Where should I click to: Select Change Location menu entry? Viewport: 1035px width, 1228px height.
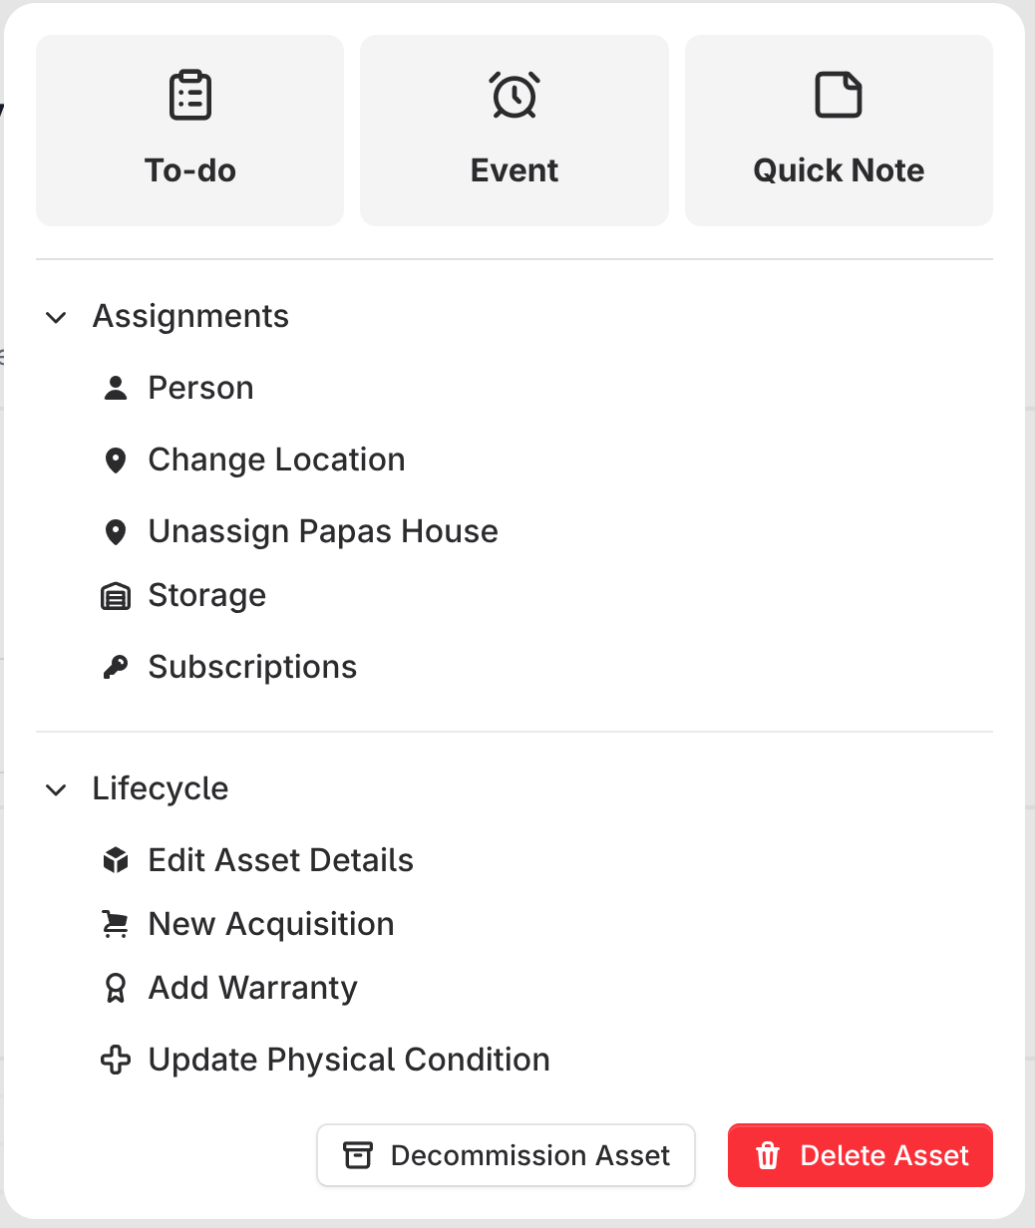point(276,460)
